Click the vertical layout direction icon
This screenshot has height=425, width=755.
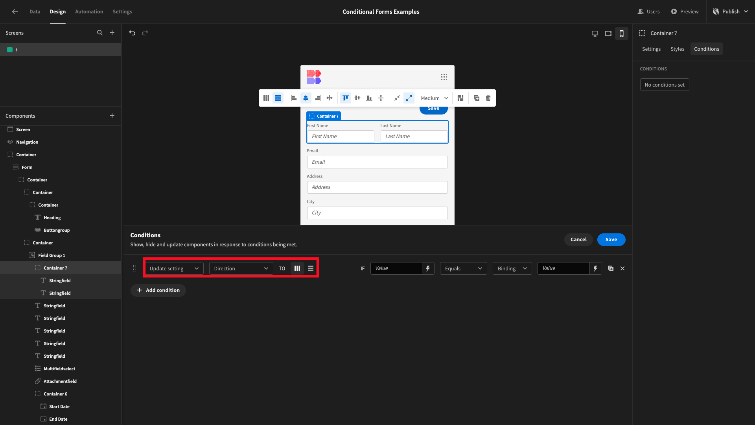(x=311, y=268)
